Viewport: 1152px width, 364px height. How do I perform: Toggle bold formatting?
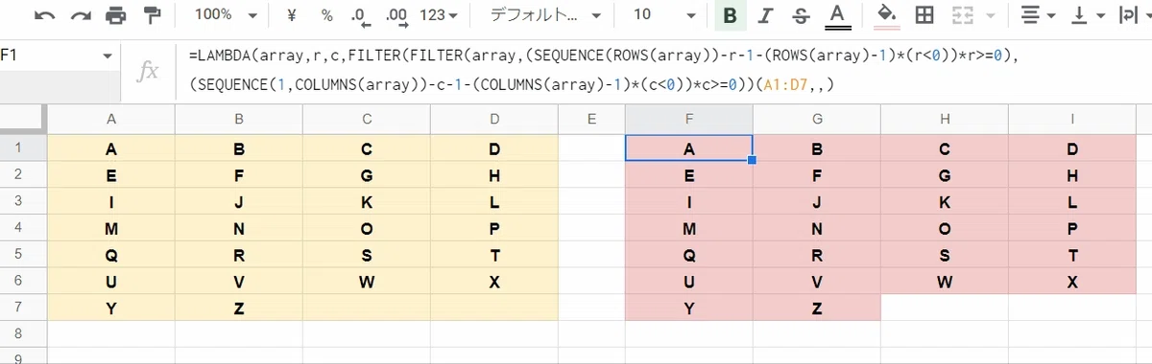point(731,15)
